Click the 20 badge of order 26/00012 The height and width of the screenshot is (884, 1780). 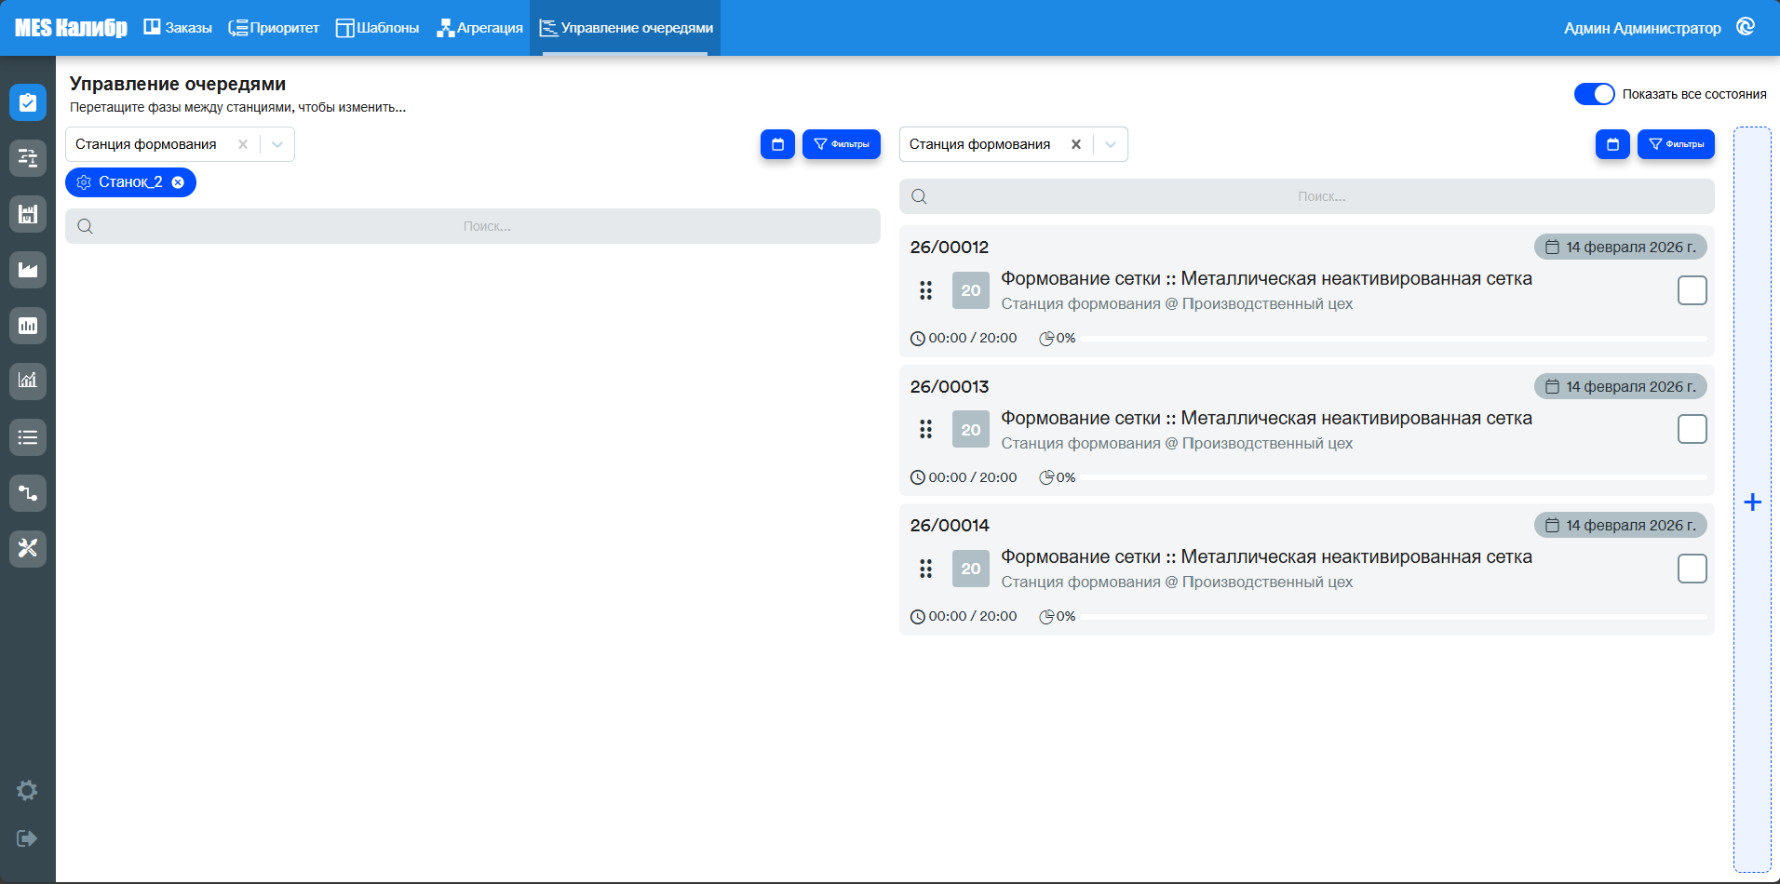pyautogui.click(x=971, y=290)
